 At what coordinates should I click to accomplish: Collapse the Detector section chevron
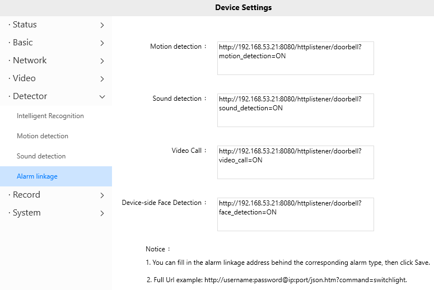point(102,97)
